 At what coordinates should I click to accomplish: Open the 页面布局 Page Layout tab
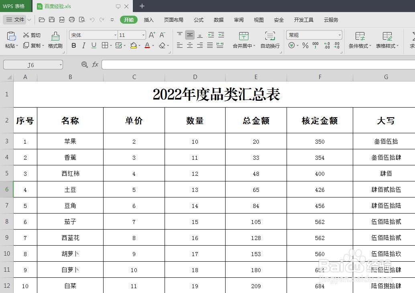[x=174, y=20]
